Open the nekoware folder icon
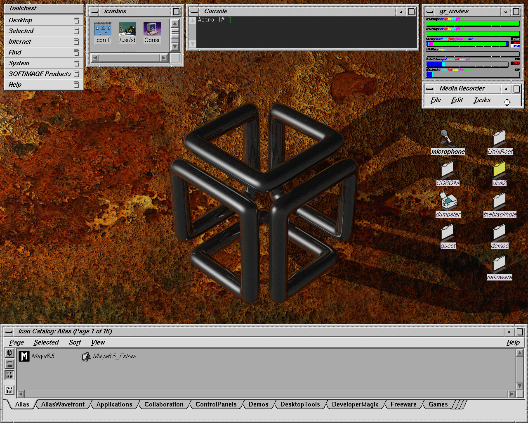 click(x=499, y=264)
